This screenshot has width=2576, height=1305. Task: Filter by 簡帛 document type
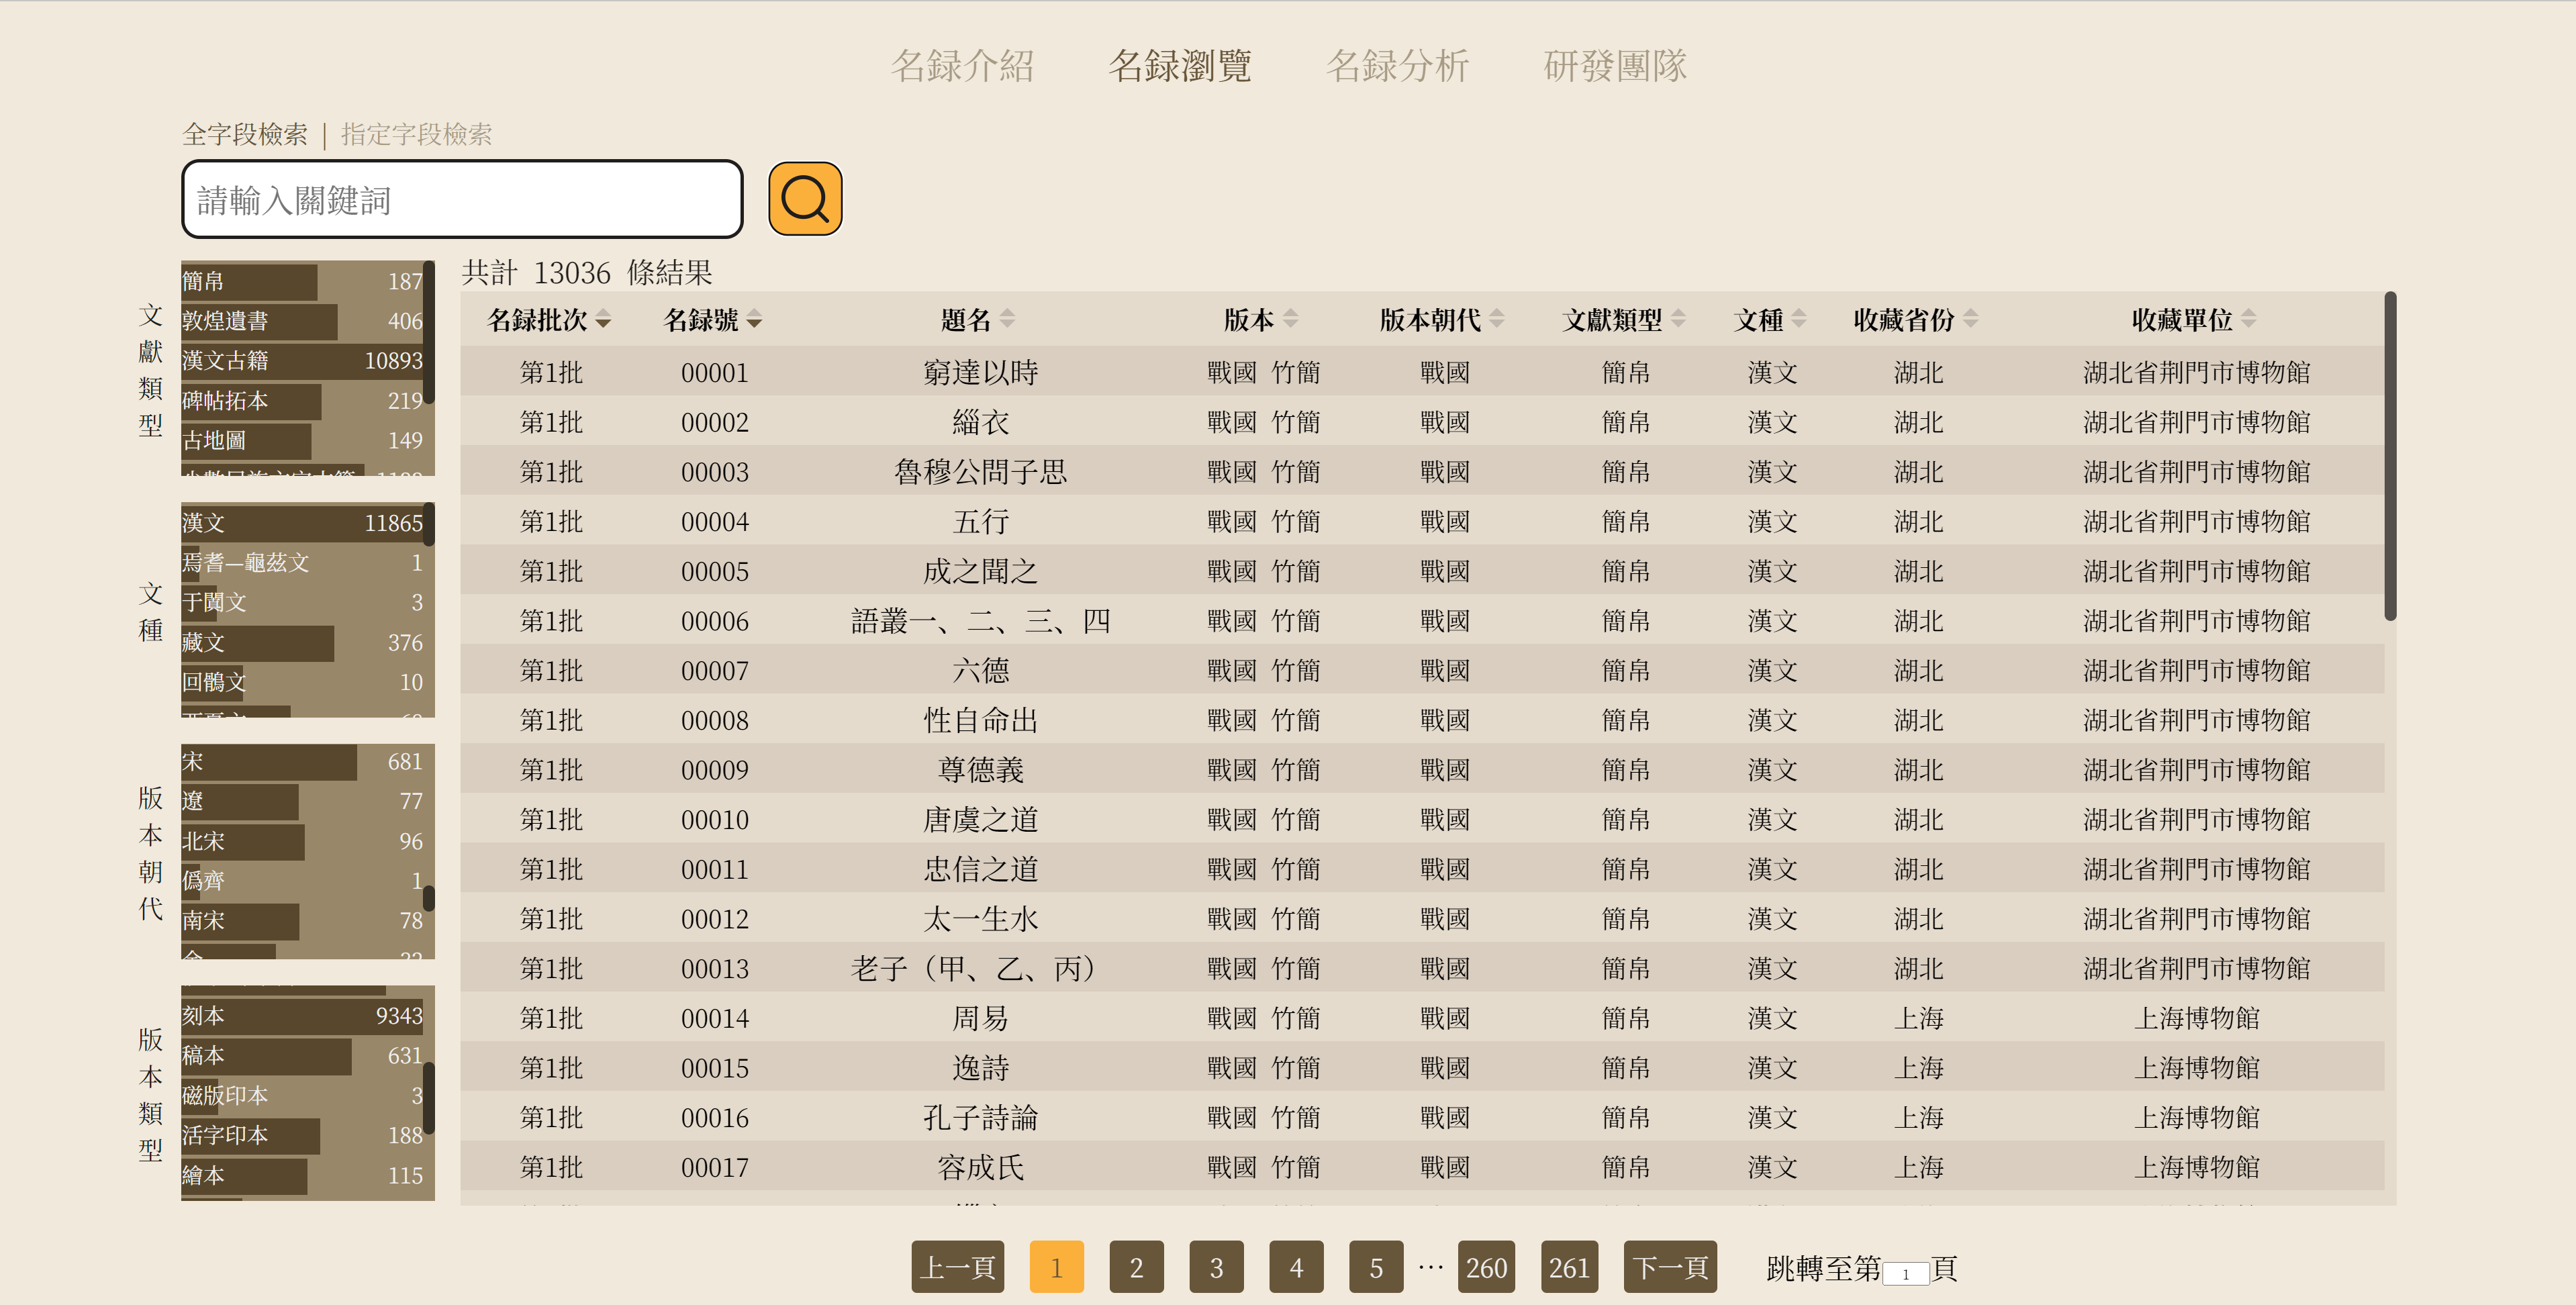click(302, 281)
